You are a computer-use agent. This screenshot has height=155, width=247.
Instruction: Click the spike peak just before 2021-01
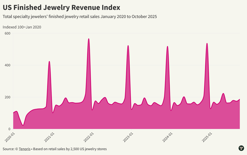pyautogui.click(x=49, y=61)
